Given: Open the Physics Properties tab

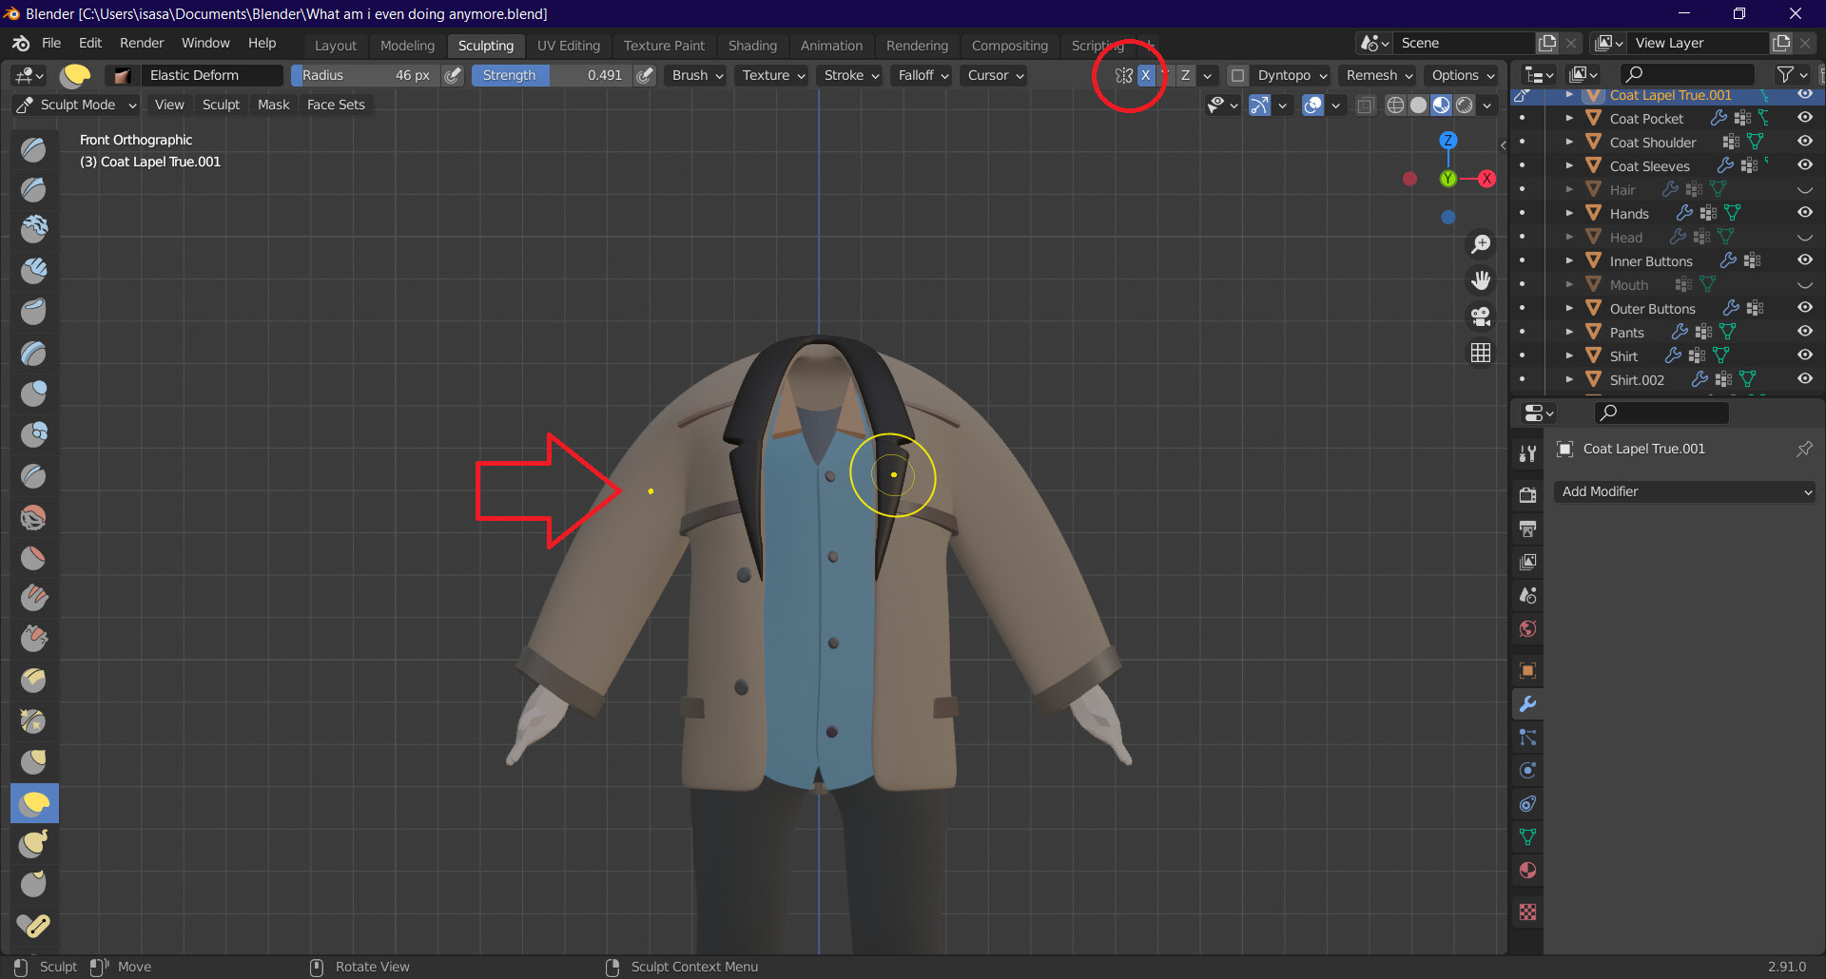Looking at the screenshot, I should [x=1527, y=770].
